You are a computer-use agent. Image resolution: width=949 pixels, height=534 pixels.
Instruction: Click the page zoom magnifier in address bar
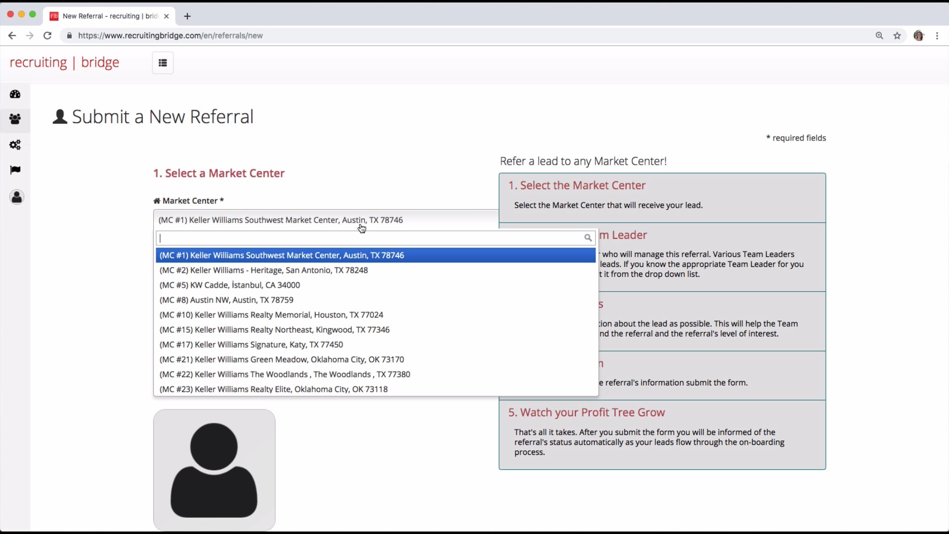[879, 36]
